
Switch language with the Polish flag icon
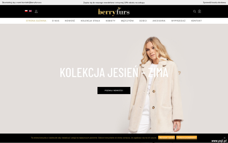26,11
